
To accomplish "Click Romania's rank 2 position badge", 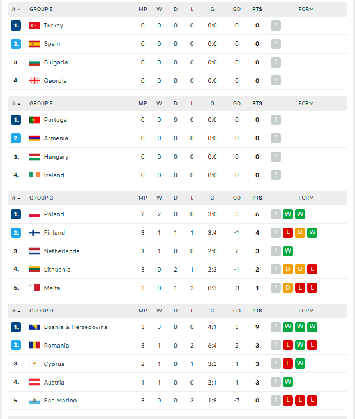I will click(16, 345).
